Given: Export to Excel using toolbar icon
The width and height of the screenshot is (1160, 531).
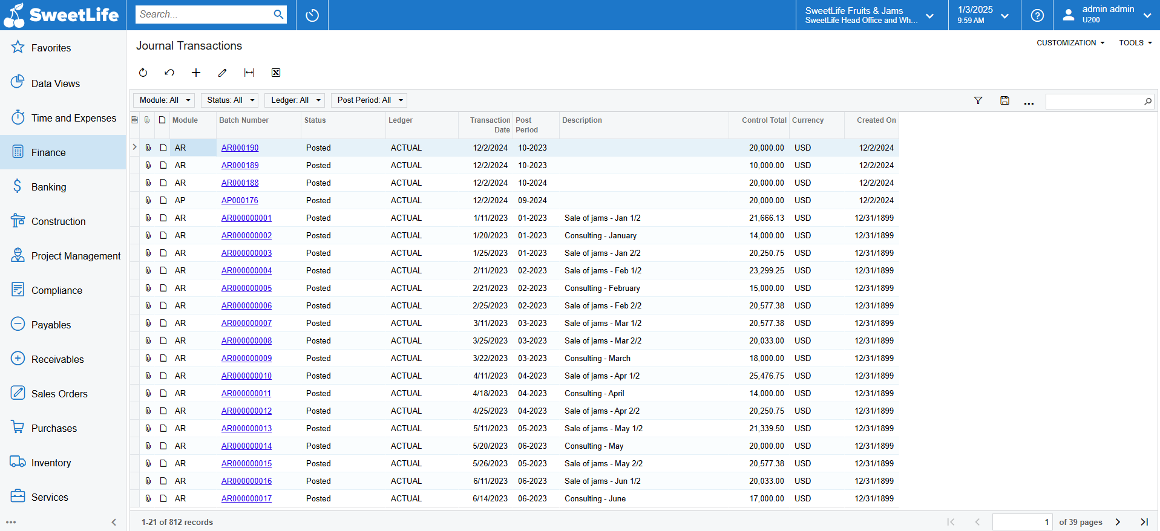Looking at the screenshot, I should [x=276, y=73].
